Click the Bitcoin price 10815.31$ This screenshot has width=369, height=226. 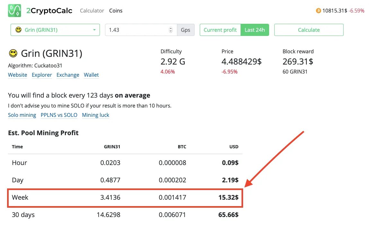(x=334, y=11)
